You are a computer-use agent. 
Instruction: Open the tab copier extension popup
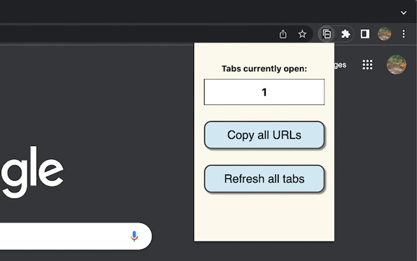point(326,34)
